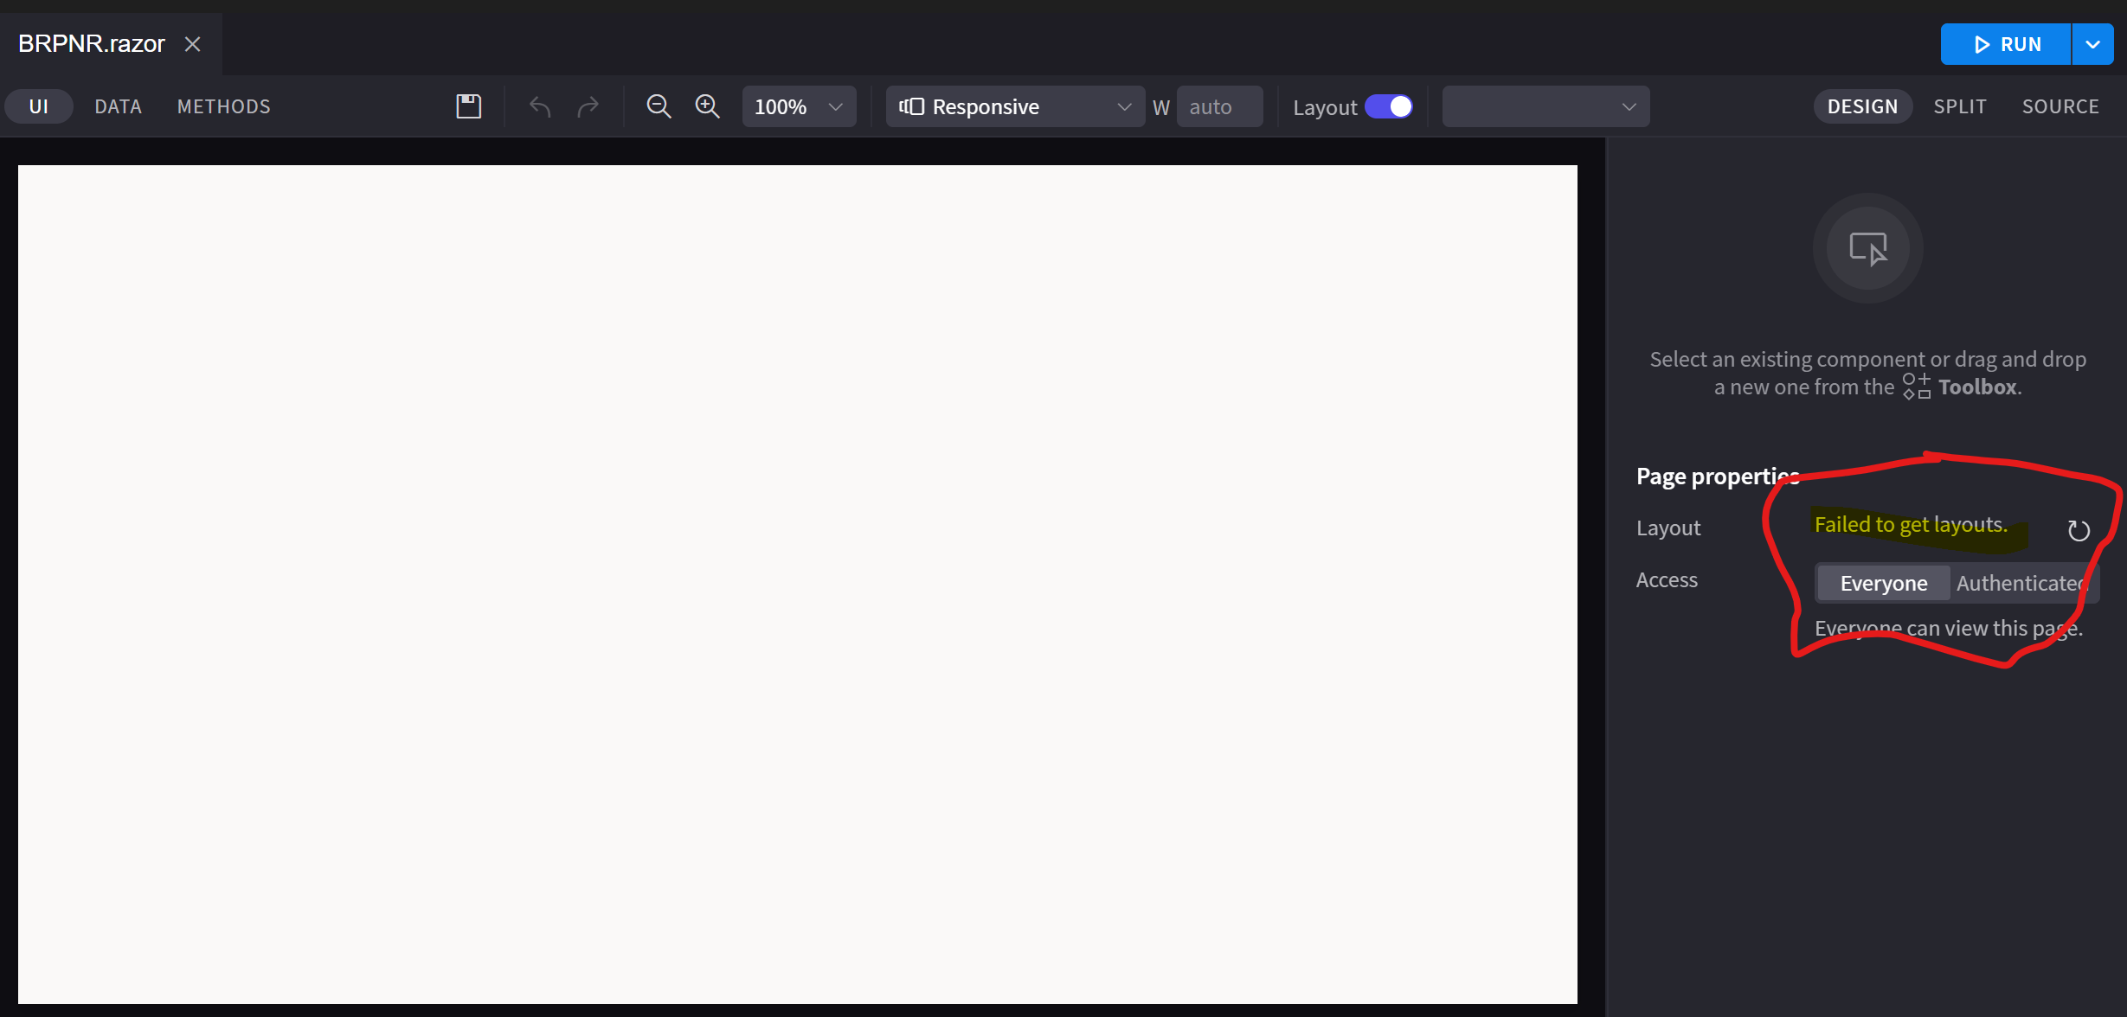Reload layouts with the refresh icon
This screenshot has width=2127, height=1017.
pos(2079,530)
